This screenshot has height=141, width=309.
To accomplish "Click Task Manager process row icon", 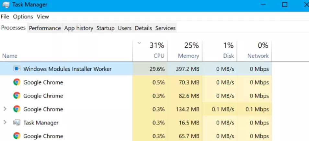I will [x=17, y=123].
